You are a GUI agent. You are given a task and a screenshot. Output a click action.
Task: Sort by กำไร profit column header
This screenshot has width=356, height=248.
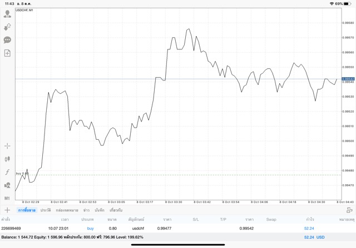click(x=310, y=220)
